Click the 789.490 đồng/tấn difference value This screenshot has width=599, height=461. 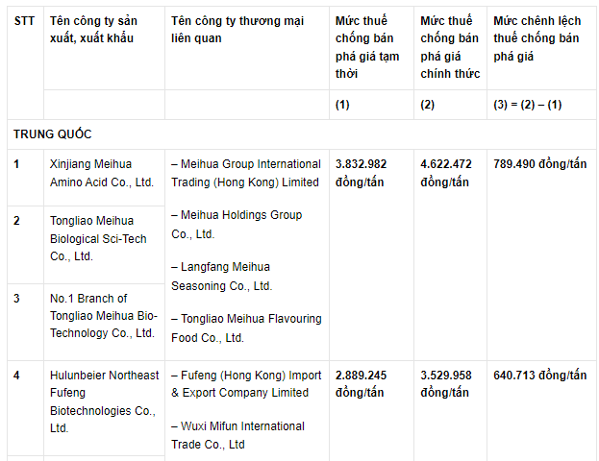tap(538, 164)
